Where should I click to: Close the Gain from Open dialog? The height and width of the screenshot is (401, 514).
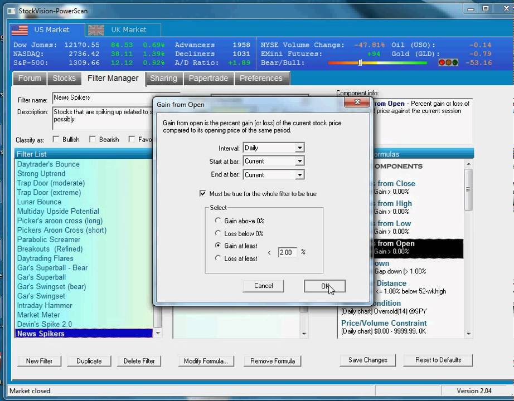(357, 102)
